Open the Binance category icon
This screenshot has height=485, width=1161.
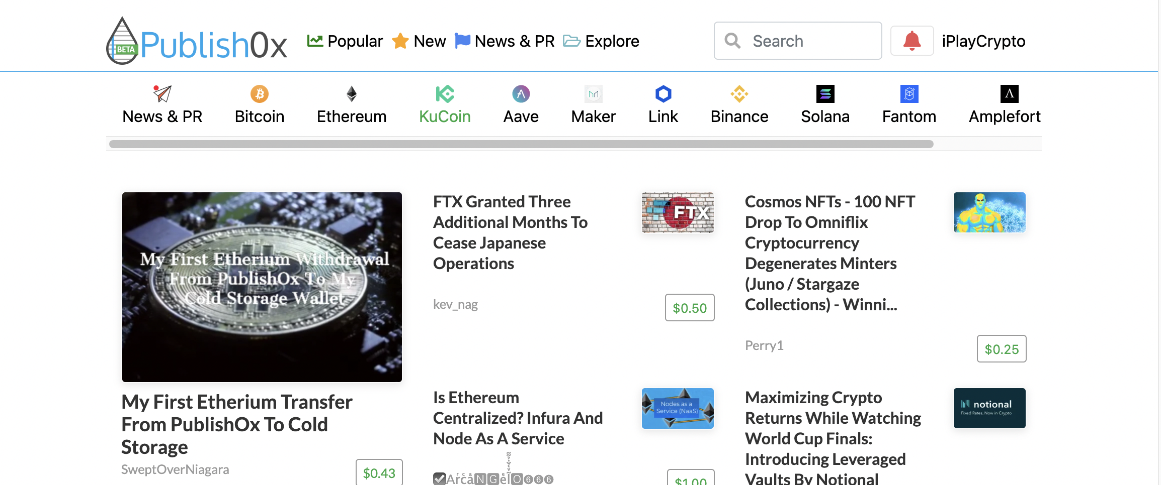[x=739, y=94]
